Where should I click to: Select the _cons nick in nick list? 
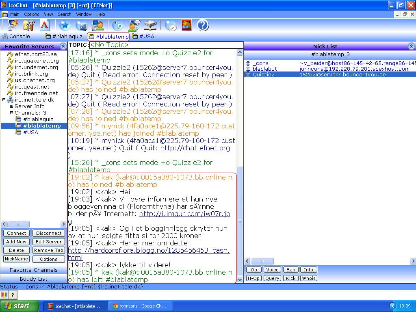[260, 63]
